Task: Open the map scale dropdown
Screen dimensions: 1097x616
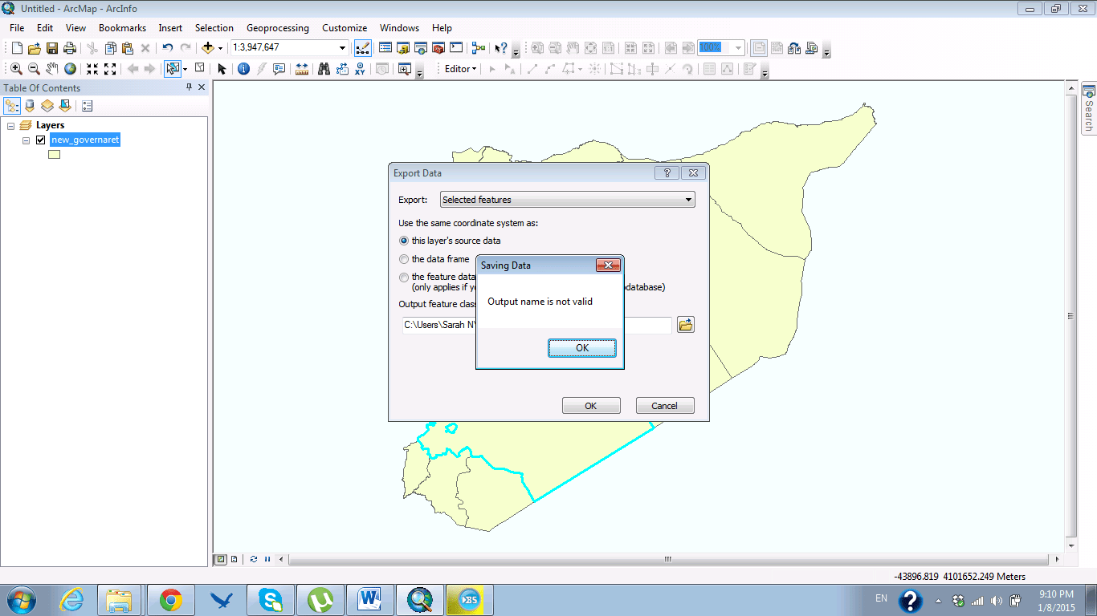Action: 343,48
